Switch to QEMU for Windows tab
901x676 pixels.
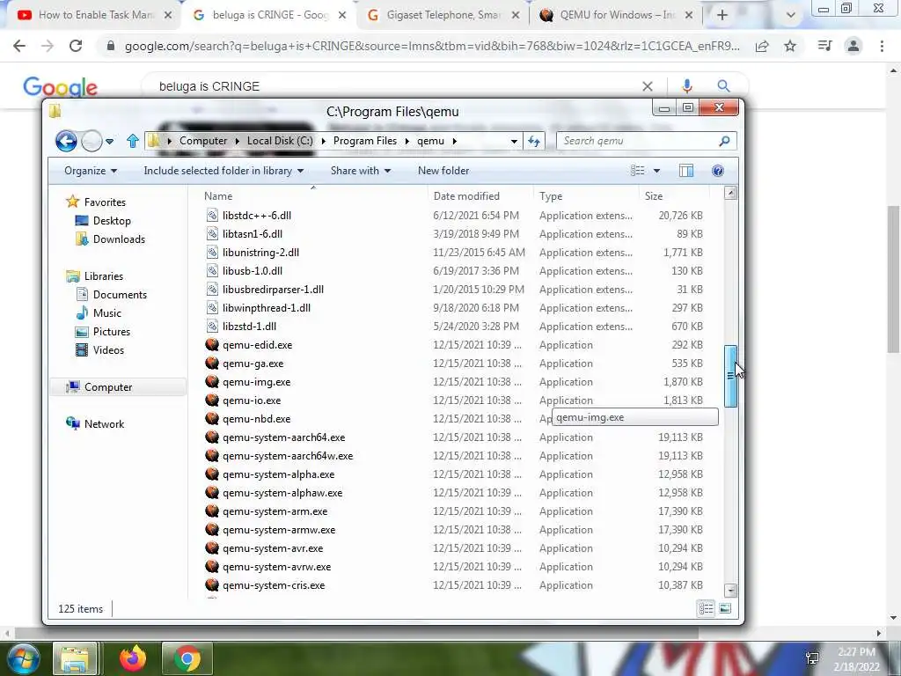[618, 16]
